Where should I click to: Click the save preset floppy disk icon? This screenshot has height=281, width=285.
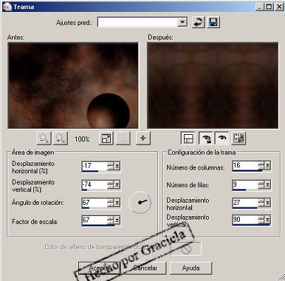coord(213,23)
